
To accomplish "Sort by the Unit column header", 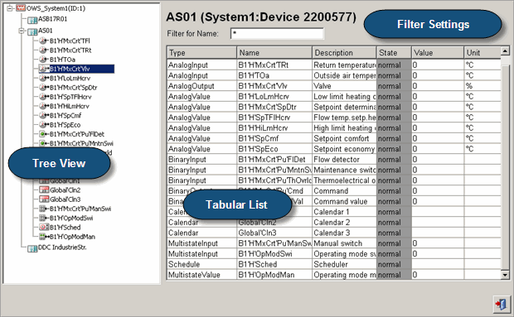I will 482,53.
